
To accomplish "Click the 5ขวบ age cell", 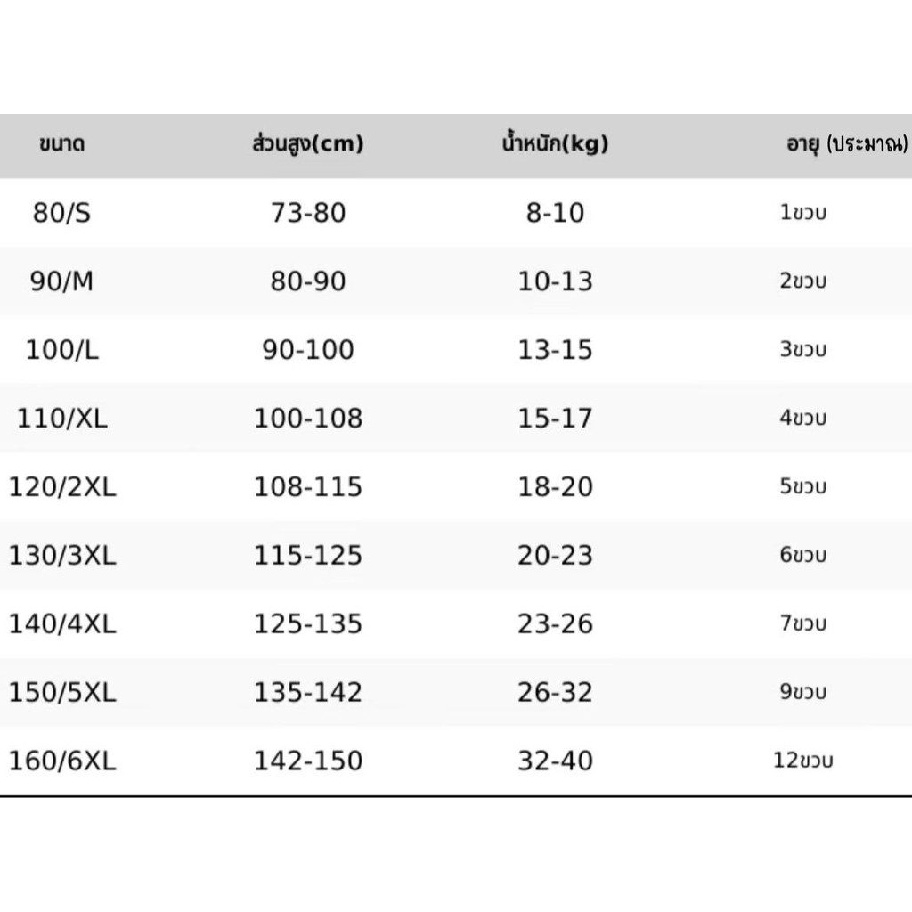I will (803, 487).
